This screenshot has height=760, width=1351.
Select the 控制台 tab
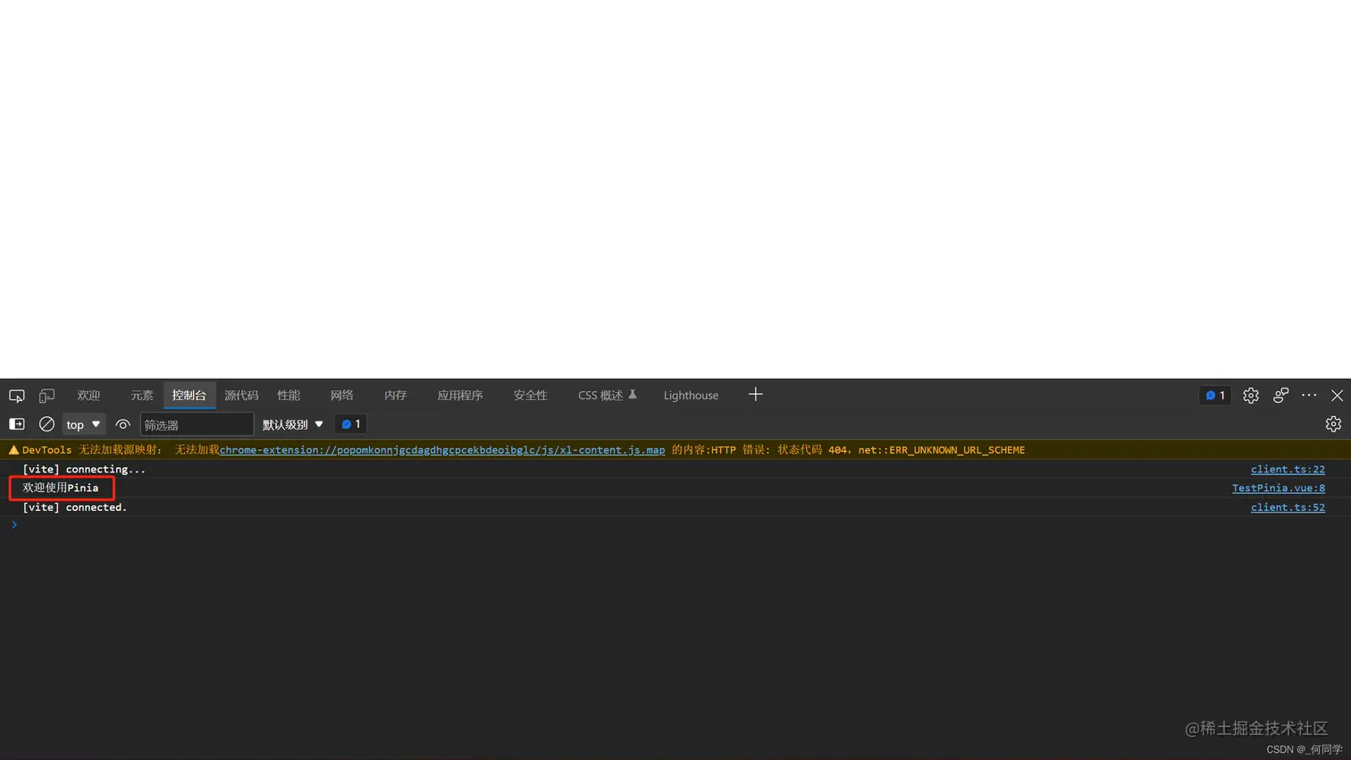click(x=189, y=396)
